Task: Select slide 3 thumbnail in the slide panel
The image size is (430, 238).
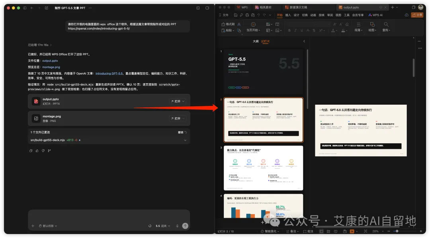Action: point(263,168)
